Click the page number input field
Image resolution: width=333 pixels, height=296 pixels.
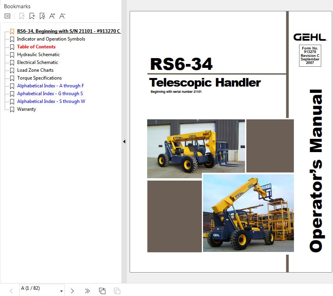[38, 289]
